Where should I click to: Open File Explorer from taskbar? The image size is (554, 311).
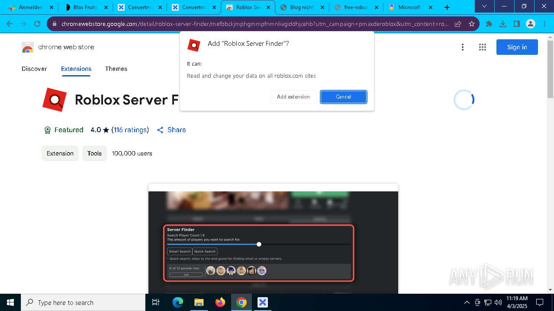click(199, 302)
